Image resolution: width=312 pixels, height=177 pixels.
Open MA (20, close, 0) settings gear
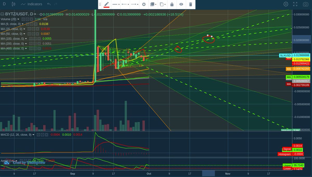click(33, 29)
